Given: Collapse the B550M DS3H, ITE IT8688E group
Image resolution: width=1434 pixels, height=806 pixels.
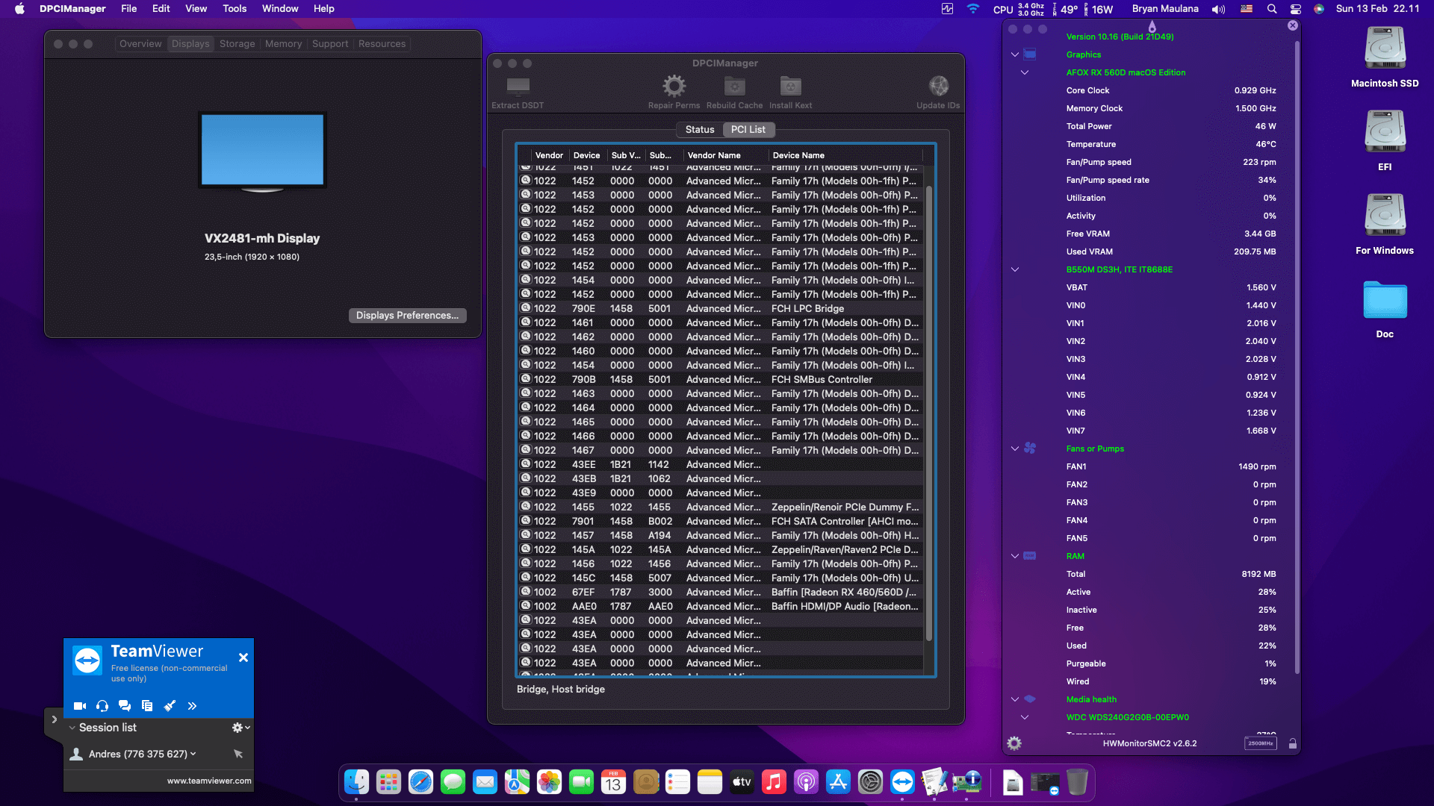Looking at the screenshot, I should [x=1014, y=269].
